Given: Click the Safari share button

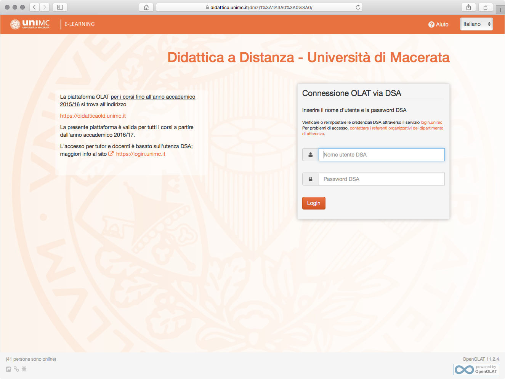Looking at the screenshot, I should (469, 7).
